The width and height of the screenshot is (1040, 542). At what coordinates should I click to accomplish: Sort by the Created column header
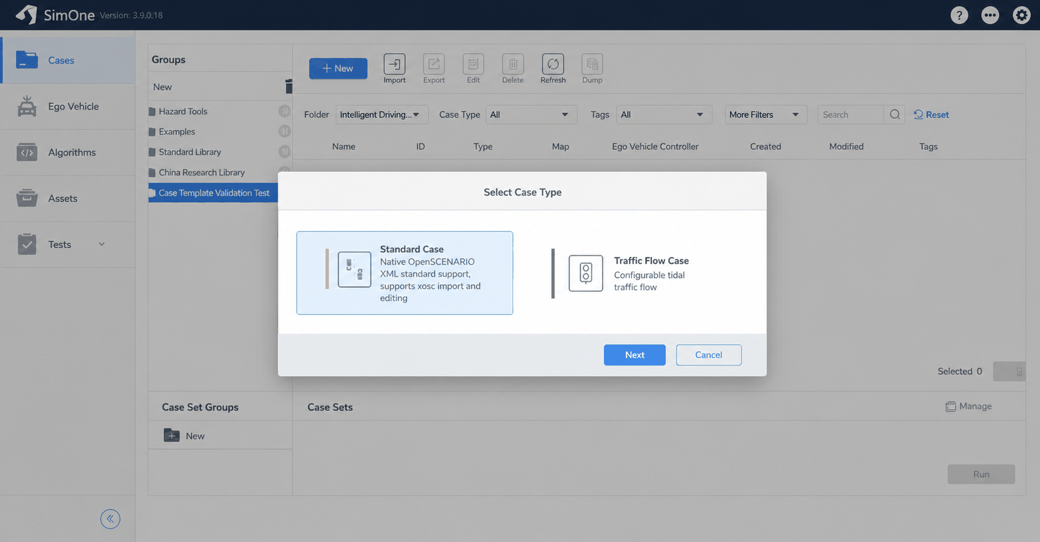[x=765, y=146]
